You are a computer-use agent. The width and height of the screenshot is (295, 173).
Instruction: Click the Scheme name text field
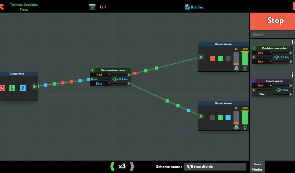215,167
